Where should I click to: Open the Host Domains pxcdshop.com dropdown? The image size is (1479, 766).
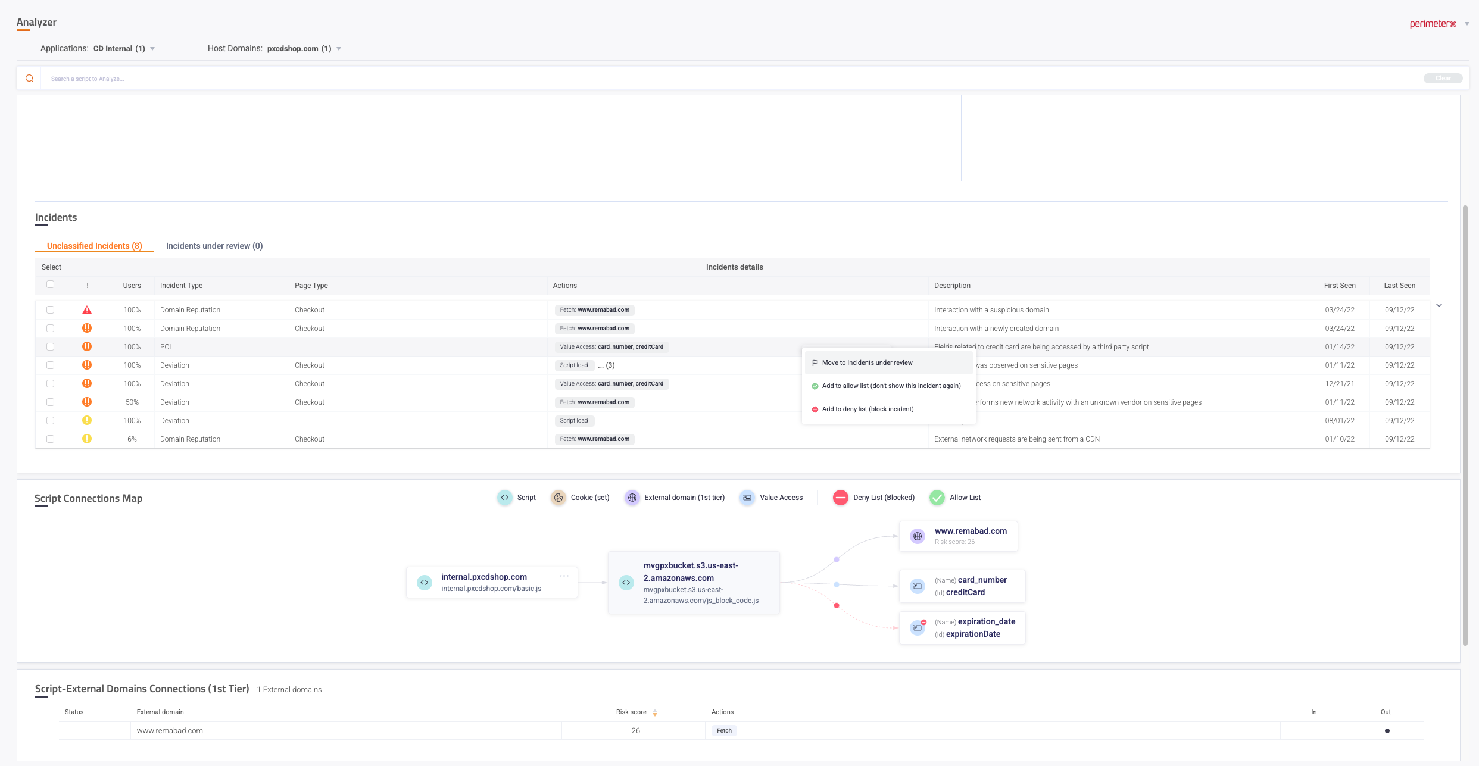click(x=339, y=49)
